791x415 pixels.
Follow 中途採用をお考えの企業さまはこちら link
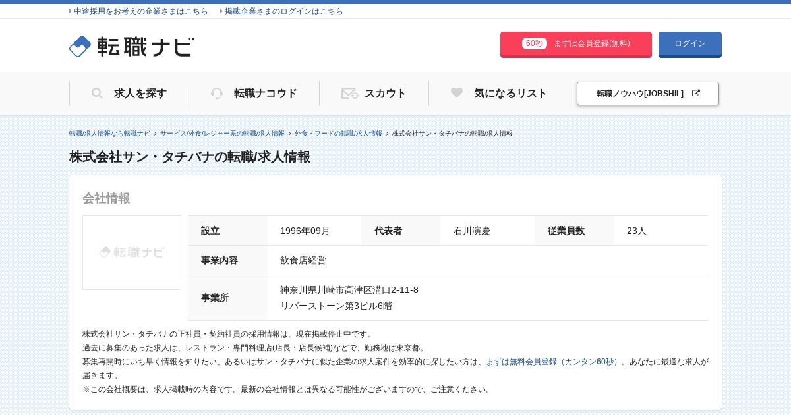(140, 11)
